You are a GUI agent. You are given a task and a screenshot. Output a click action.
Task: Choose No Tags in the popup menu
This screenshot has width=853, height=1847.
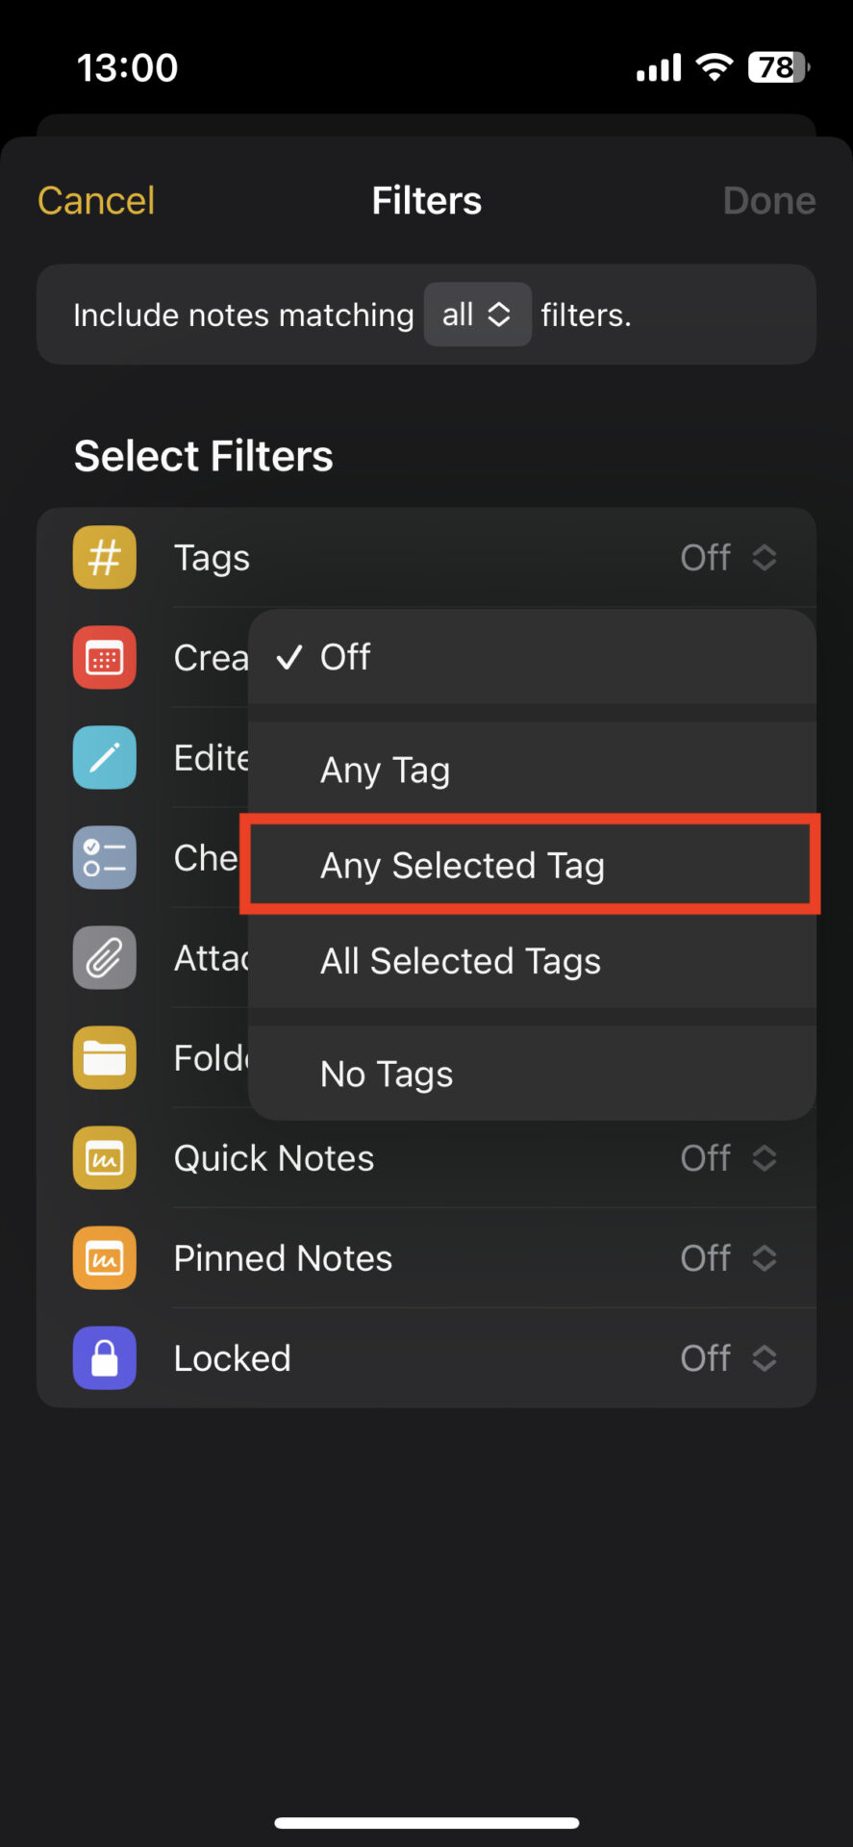pos(386,1074)
